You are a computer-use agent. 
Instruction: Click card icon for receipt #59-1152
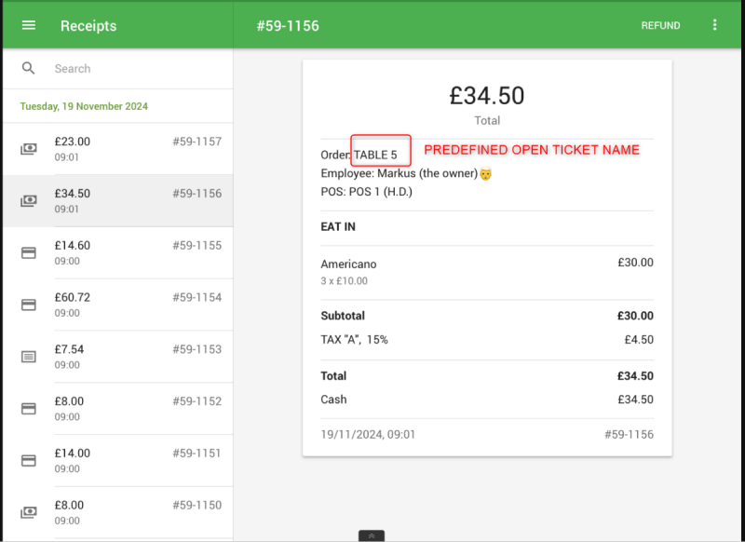pos(29,409)
